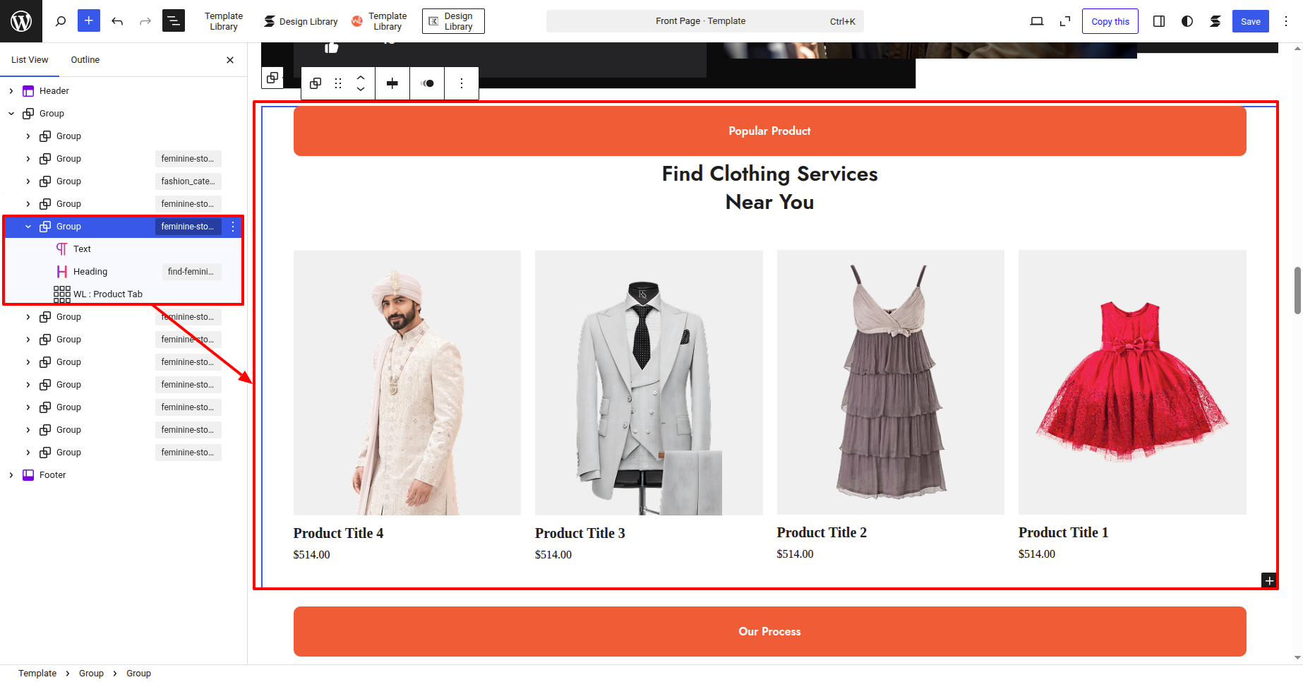The image size is (1303, 682).
Task: Click the undo arrow icon
Action: 117,21
